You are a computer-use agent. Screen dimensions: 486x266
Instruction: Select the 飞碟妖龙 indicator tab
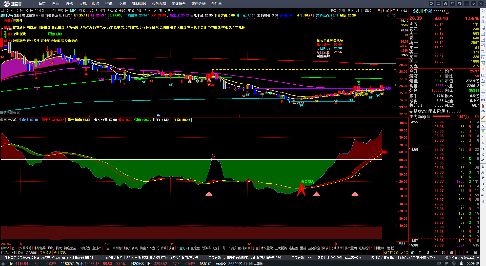[84, 248]
